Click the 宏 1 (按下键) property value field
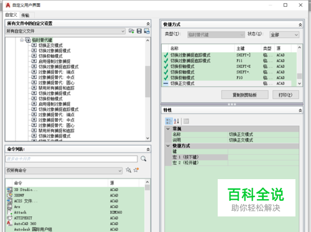Viewport: 311px width, 232px height. click(263, 157)
